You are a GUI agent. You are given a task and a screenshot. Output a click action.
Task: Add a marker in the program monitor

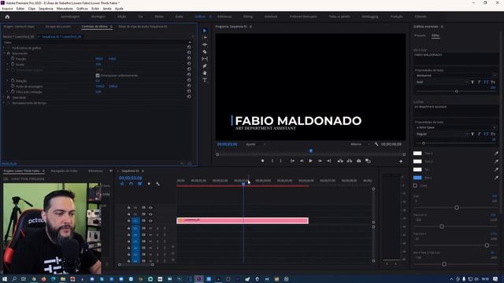coord(262,160)
